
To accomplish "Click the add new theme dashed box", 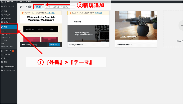I will coord(173,29).
